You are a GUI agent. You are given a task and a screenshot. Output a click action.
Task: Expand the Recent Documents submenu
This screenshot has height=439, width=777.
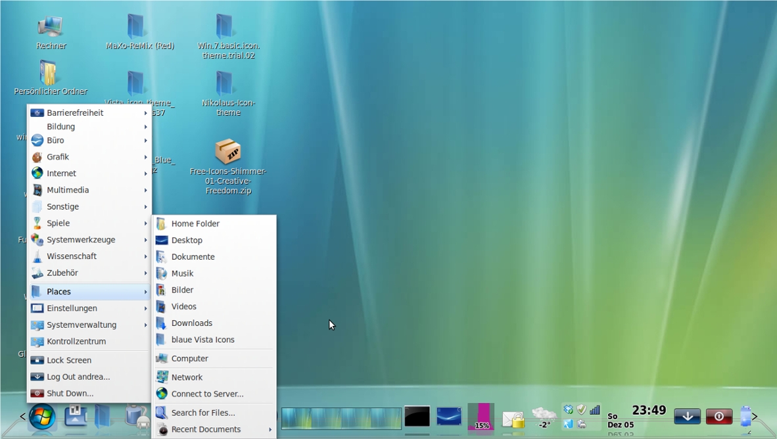[214, 430]
